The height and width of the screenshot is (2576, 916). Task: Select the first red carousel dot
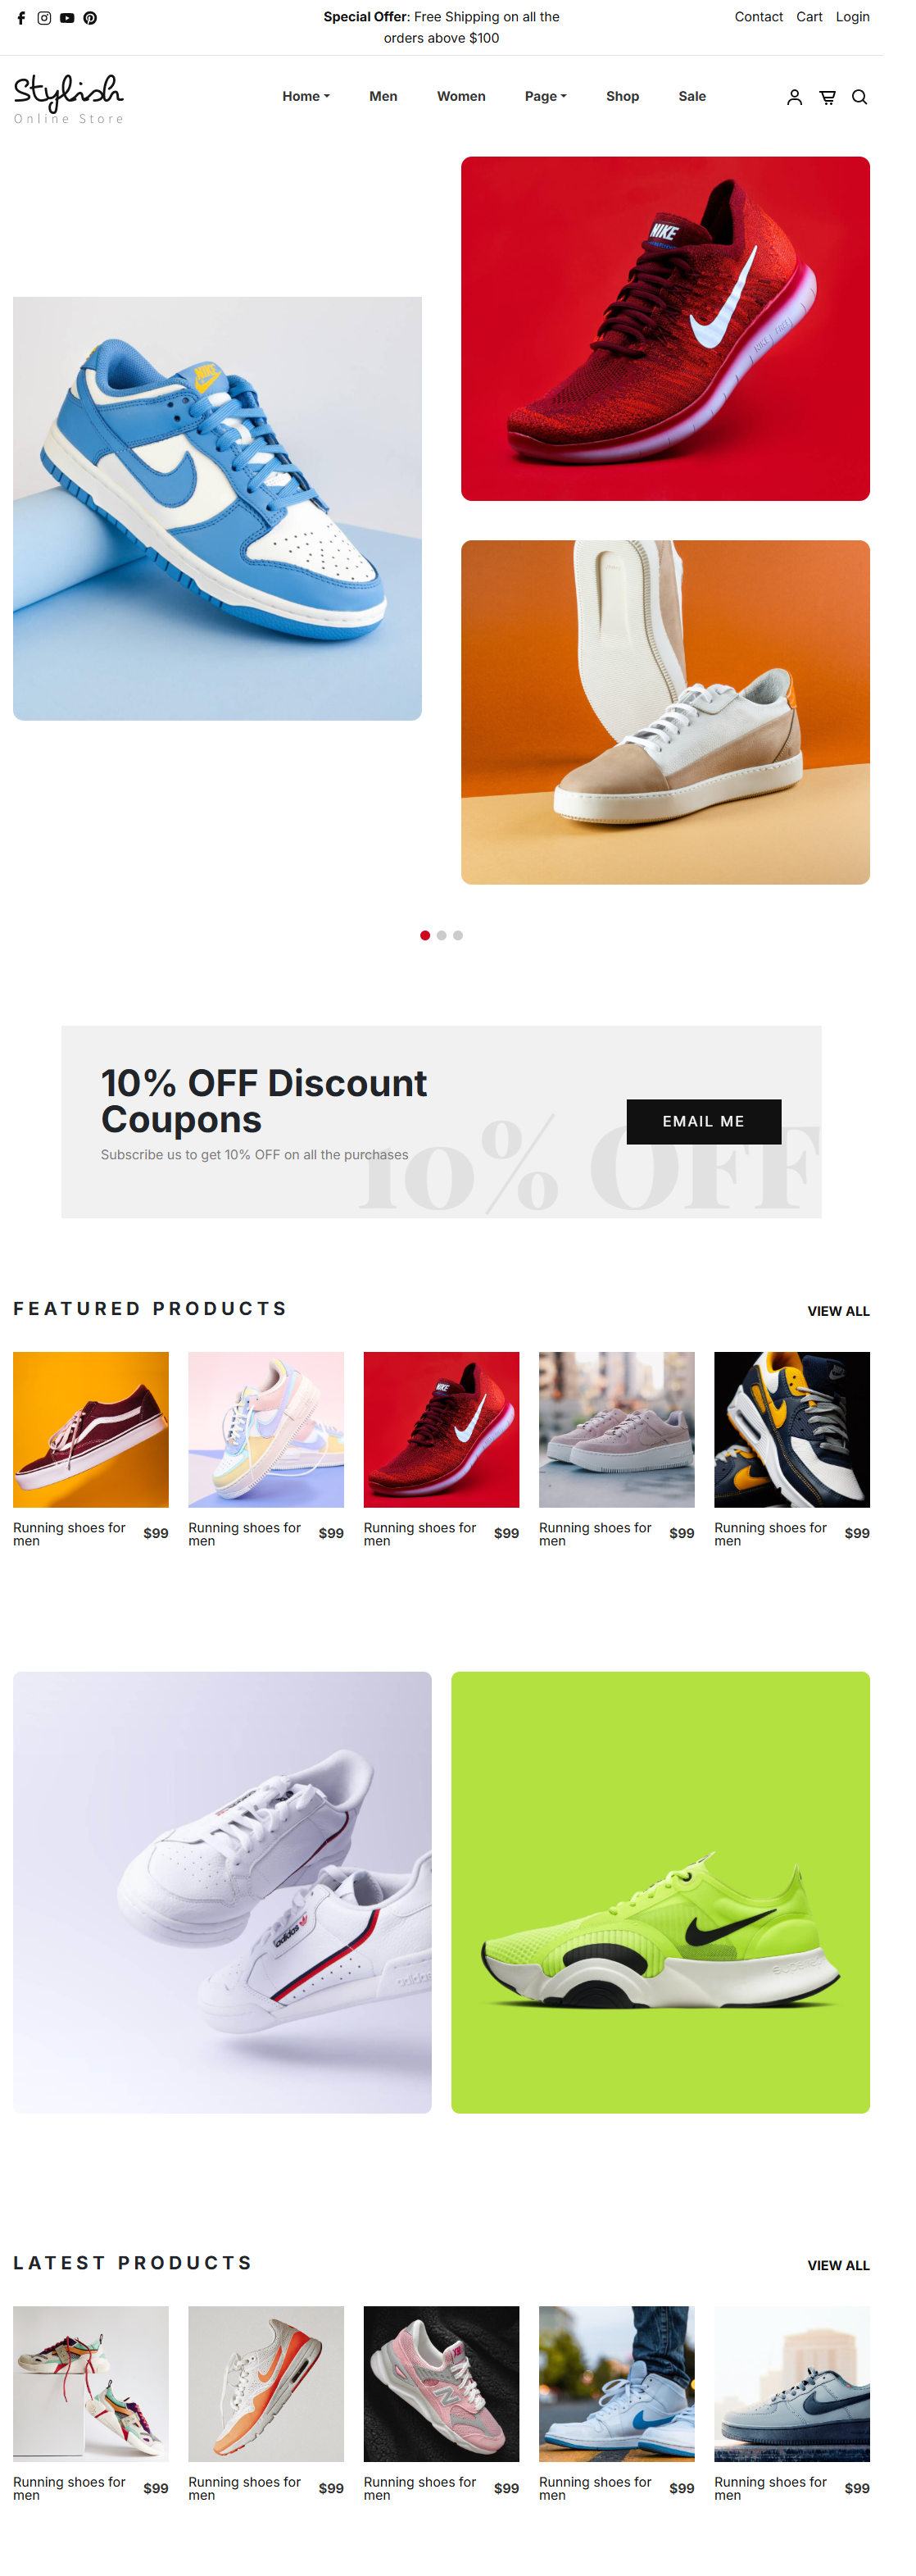tap(425, 935)
